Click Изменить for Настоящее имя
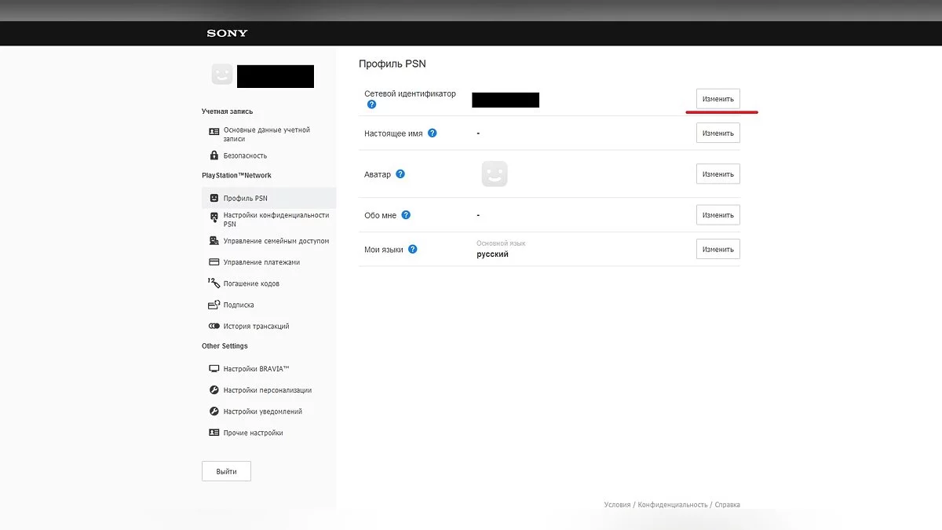The height and width of the screenshot is (530, 942). coord(718,133)
